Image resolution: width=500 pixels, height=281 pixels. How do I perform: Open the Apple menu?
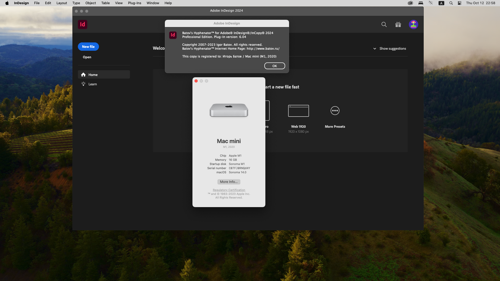[7, 3]
